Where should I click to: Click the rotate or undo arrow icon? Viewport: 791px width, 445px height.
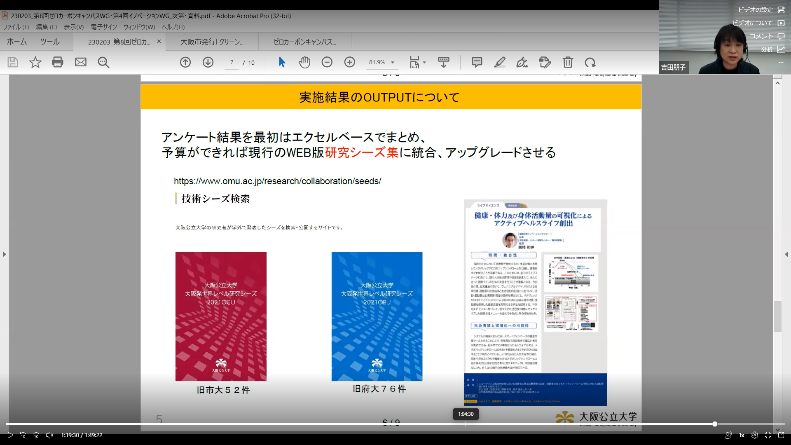590,62
